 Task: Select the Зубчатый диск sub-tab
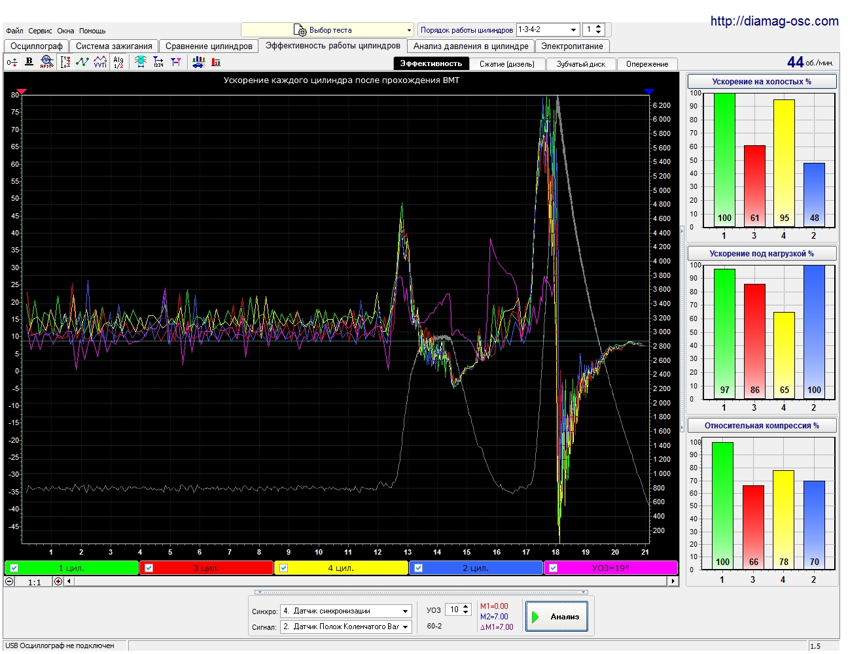click(581, 64)
